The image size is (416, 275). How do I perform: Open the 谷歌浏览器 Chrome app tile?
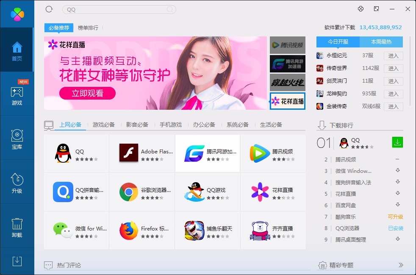(x=142, y=192)
